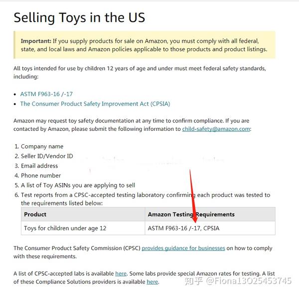
Task: Click the 'Phone number' list item
Action: point(41,176)
